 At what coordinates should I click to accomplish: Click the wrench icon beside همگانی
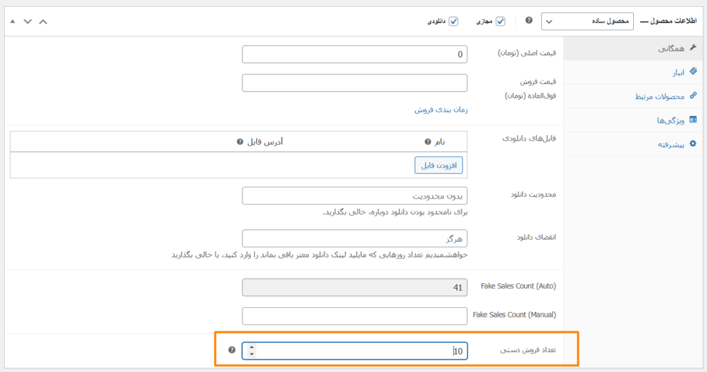point(693,48)
